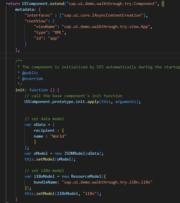Click the "World" string value
Viewport: 180px width, 203px height.
tap(58, 136)
